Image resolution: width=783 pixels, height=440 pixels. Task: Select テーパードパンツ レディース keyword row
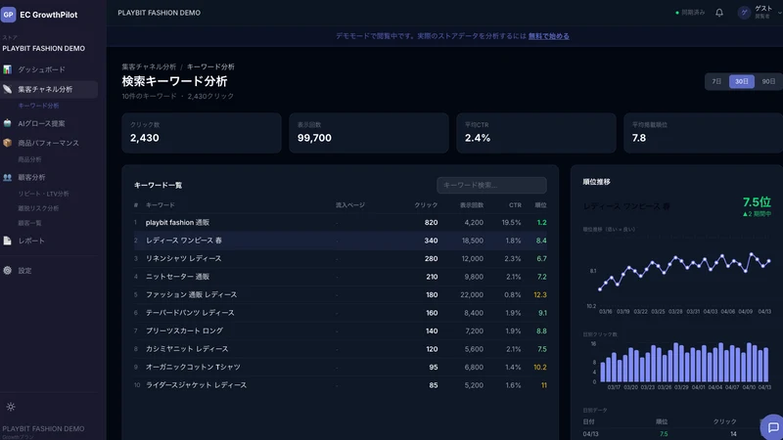pos(340,313)
